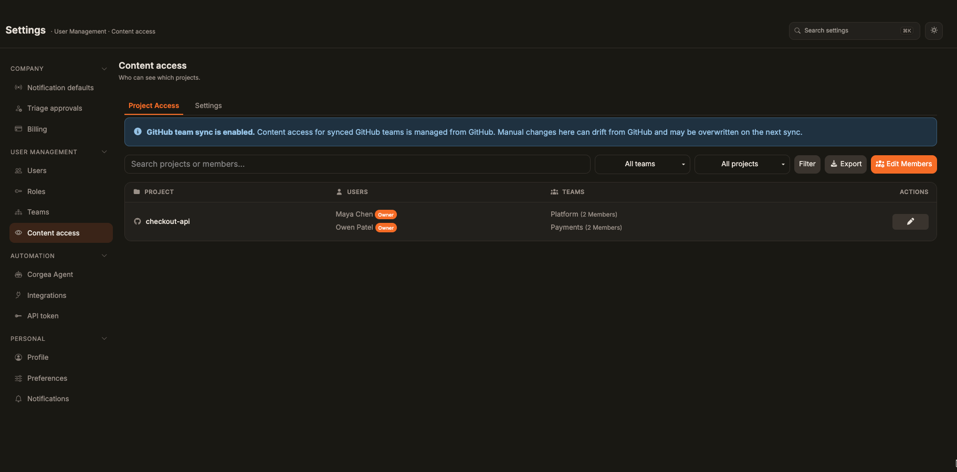Click the Owner badge next to Maya Chen

point(386,214)
